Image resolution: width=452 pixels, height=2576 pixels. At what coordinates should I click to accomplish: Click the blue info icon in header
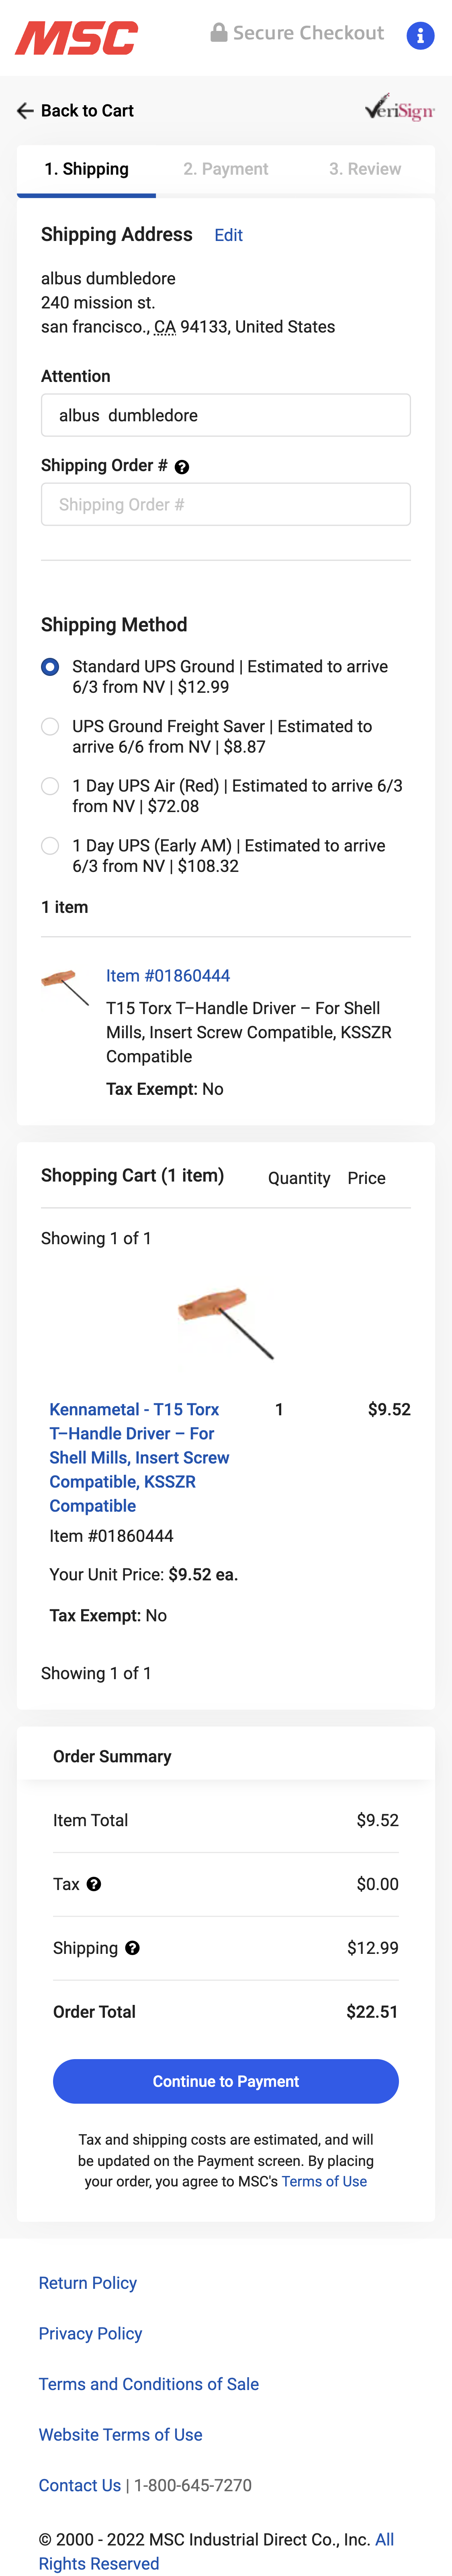point(420,36)
